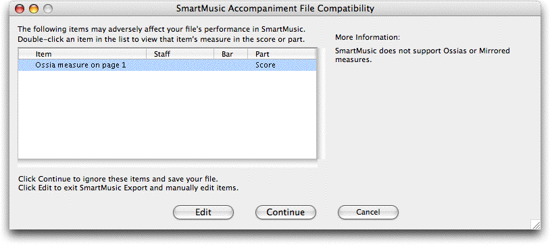550x245 pixels.
Task: Click an empty area of the items list
Action: pyautogui.click(x=168, y=115)
